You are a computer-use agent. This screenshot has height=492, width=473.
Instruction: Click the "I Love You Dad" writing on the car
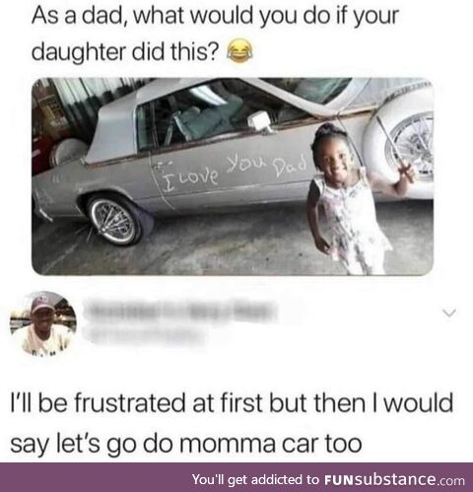236,171
